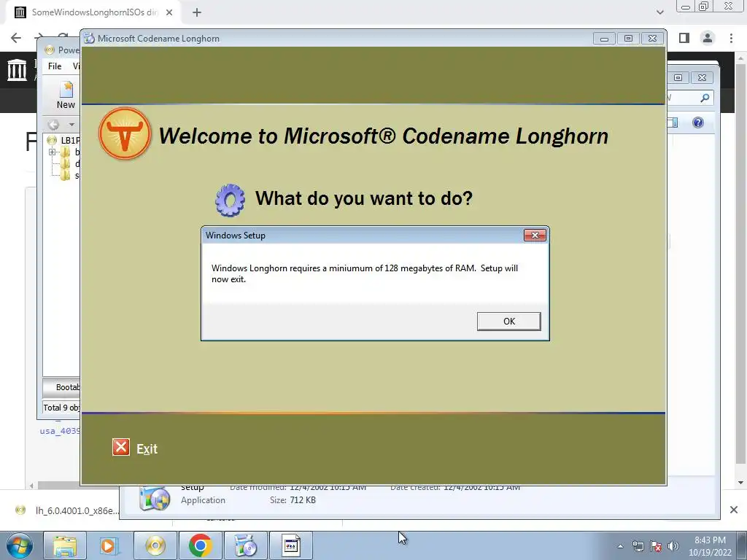Maximize the Microsoft Codename Longhorn window

pos(628,39)
